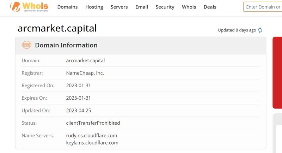The image size is (282, 153).
Task: Refresh the whois record with blue arrows icon
Action: pos(260,30)
